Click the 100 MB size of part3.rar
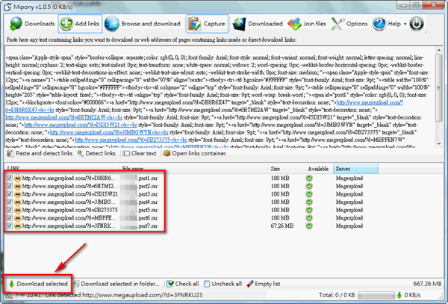The height and width of the screenshot is (304, 448). (280, 194)
